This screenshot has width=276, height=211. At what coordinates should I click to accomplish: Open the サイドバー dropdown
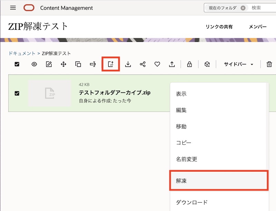(238, 64)
